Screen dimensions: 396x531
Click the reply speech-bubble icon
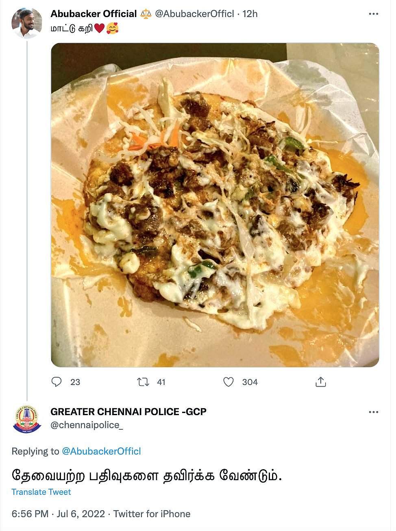click(x=57, y=382)
